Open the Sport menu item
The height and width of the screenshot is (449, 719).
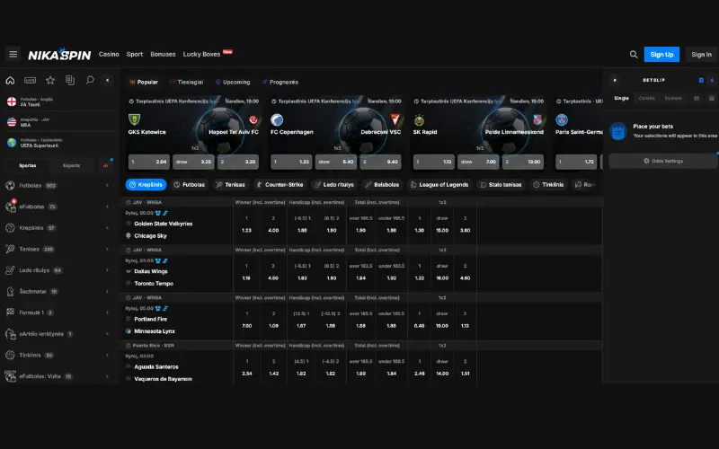pos(134,54)
